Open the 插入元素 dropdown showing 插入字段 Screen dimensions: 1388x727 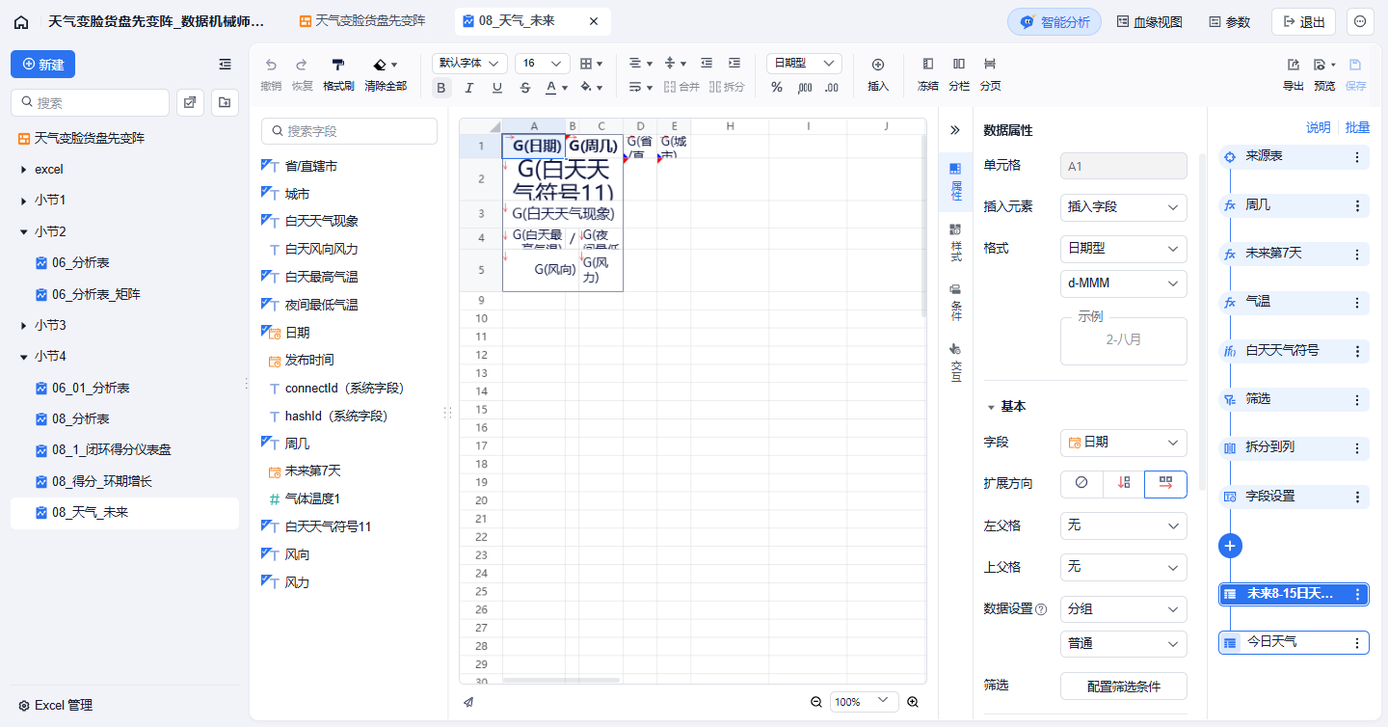coord(1123,206)
